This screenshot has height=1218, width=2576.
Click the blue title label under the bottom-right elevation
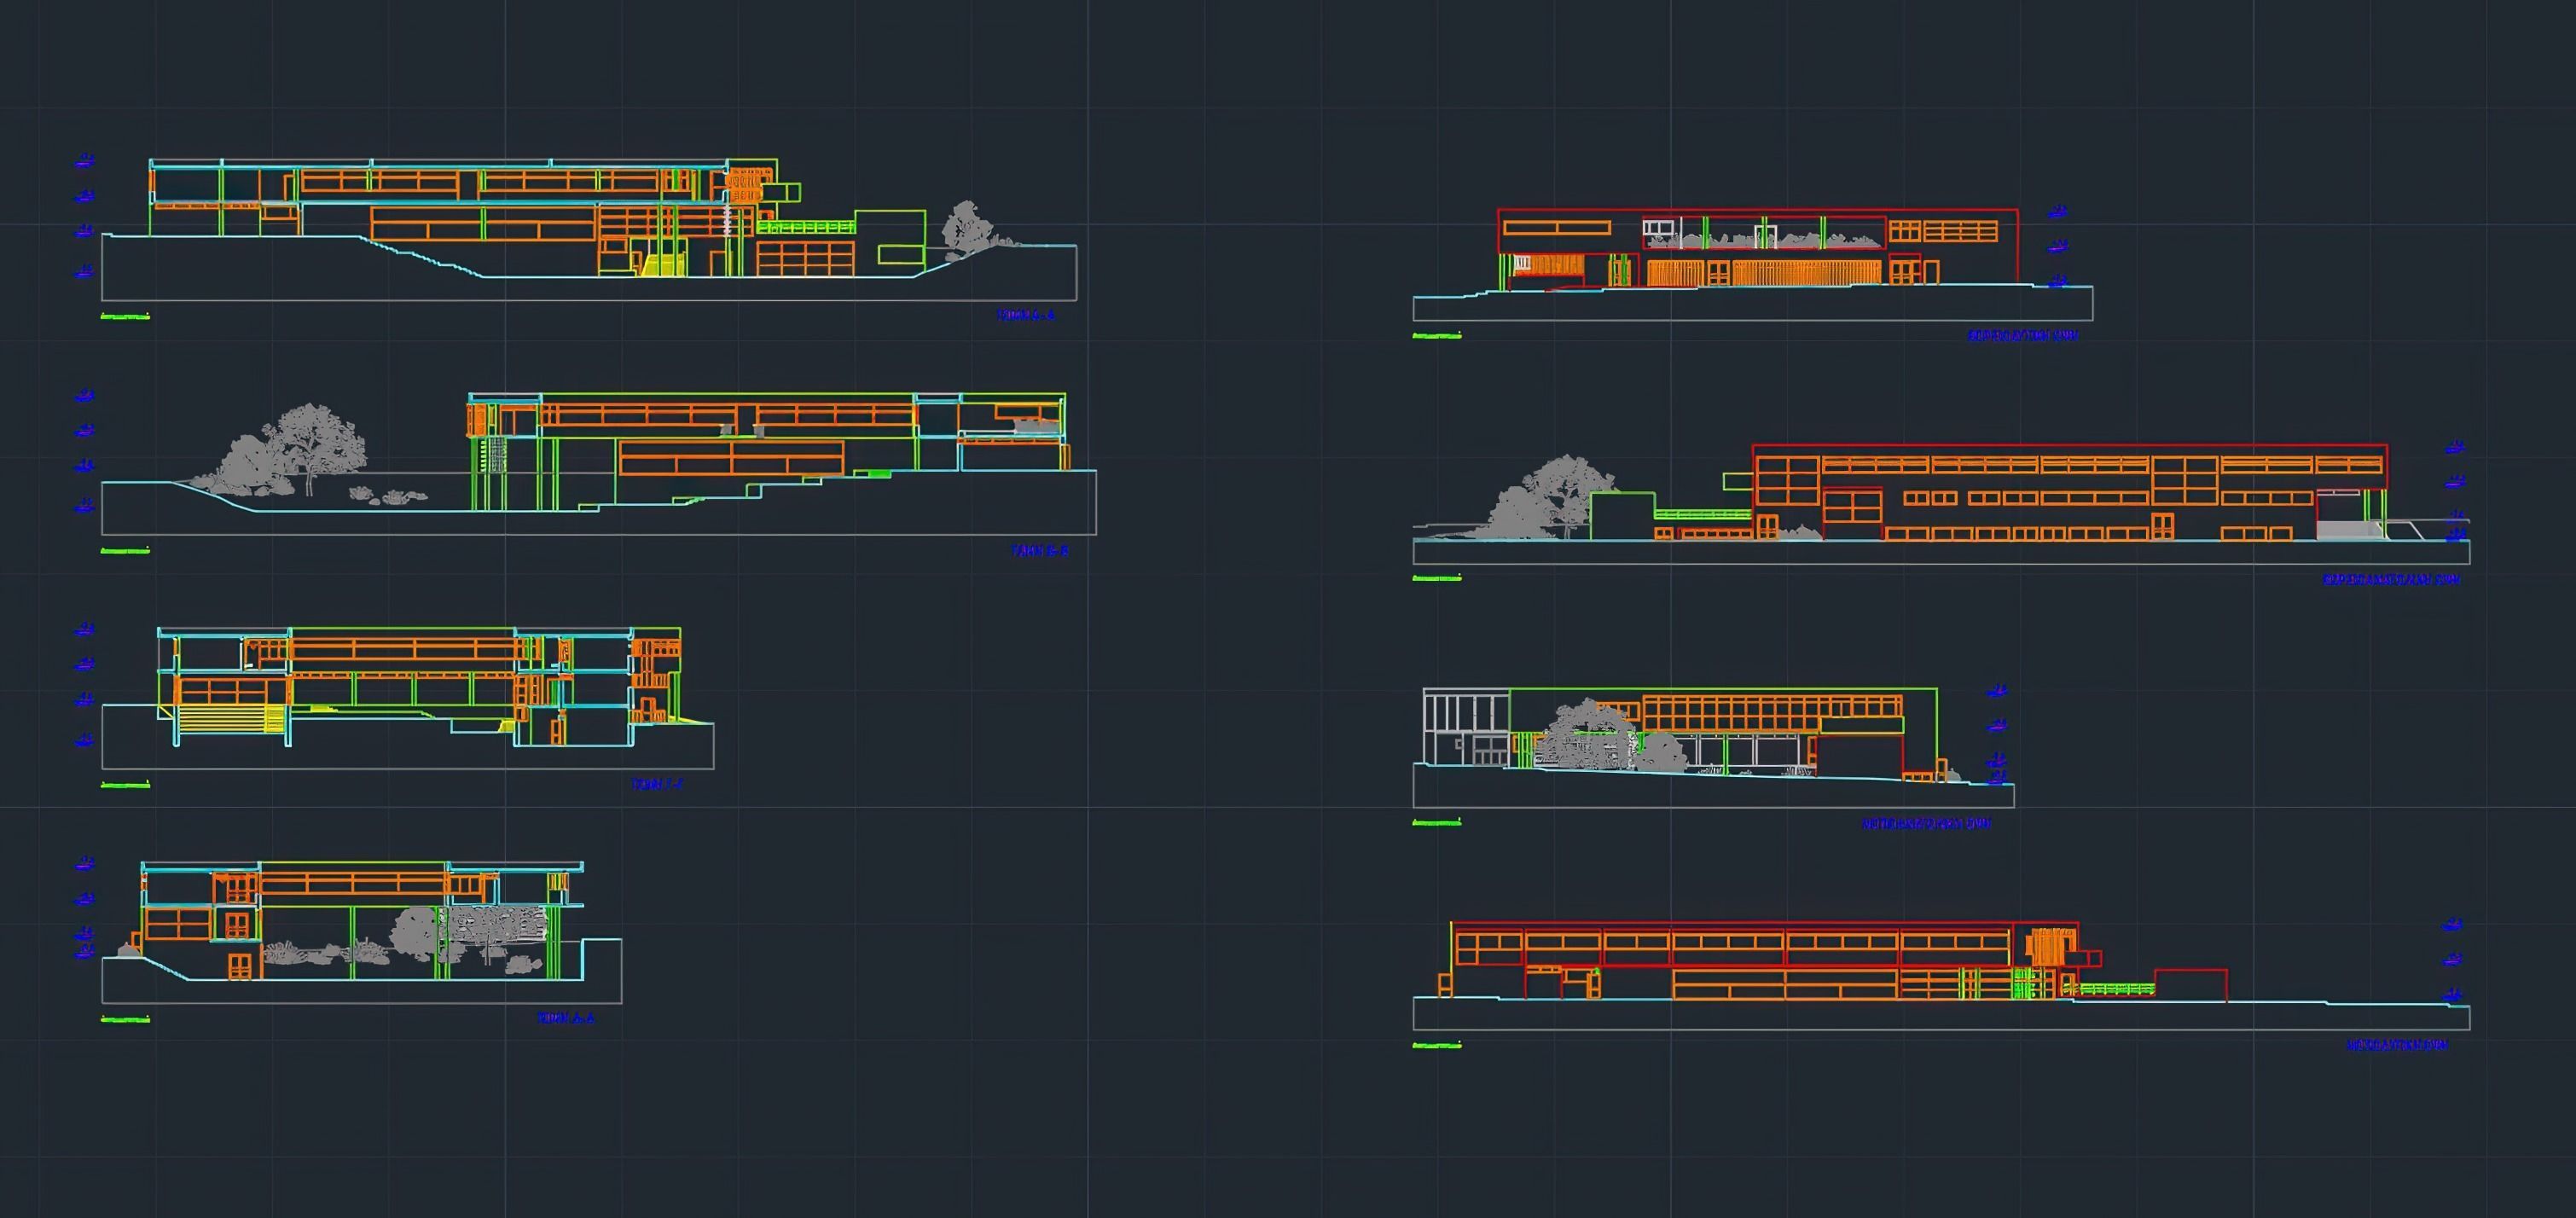tap(2397, 1045)
